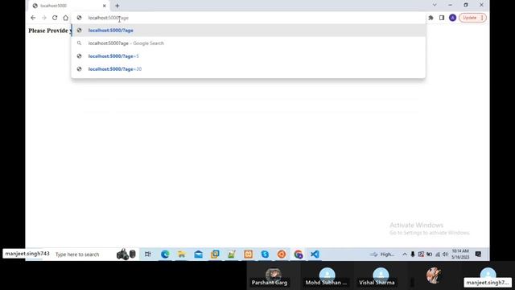Select Mohd Subhan participant tile

[x=328, y=276]
